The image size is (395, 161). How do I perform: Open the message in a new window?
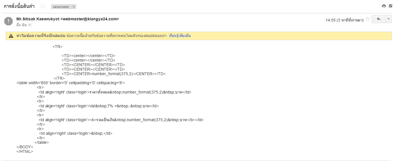[390, 6]
